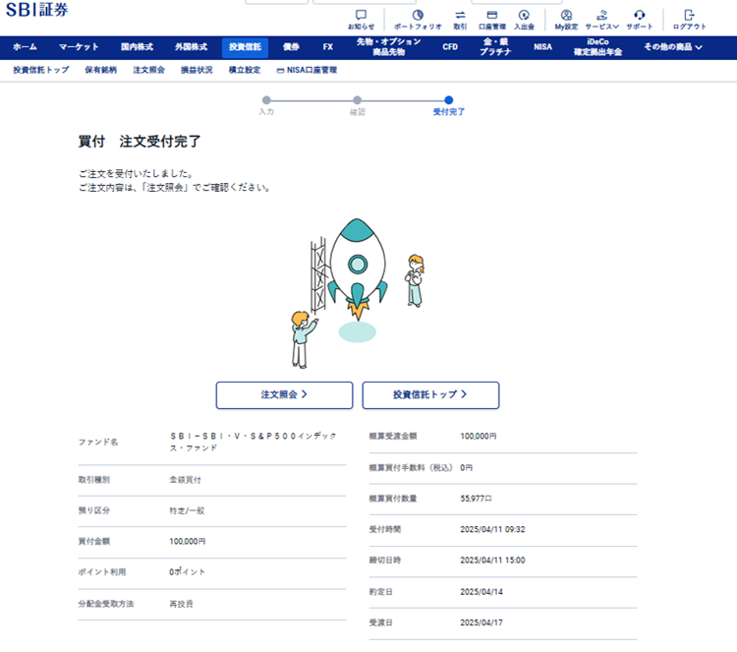This screenshot has height=652, width=737.
Task: Click the ログアウト logout icon
Action: [689, 20]
